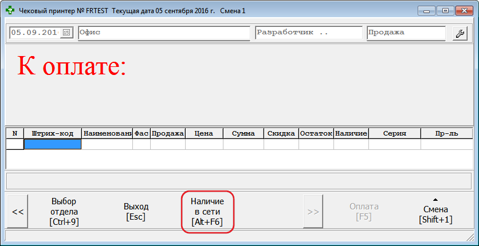The width and height of the screenshot is (479, 246).
Task: Click the Оплата [F5] button
Action: [364, 212]
